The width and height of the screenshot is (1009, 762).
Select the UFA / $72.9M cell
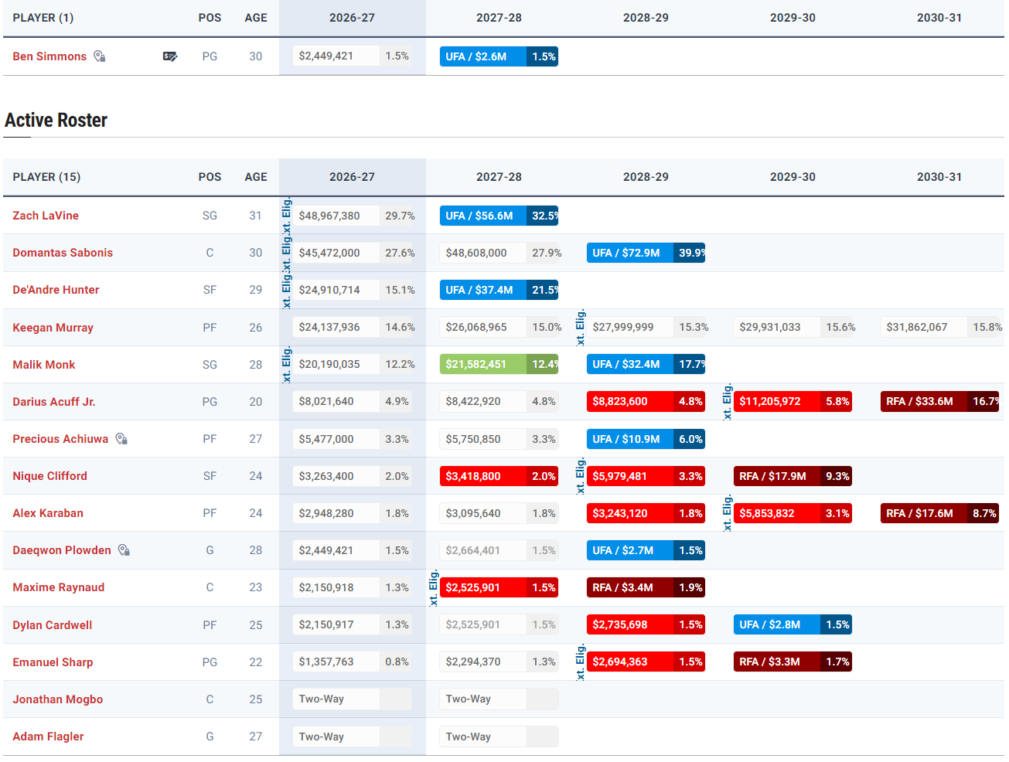click(x=646, y=253)
